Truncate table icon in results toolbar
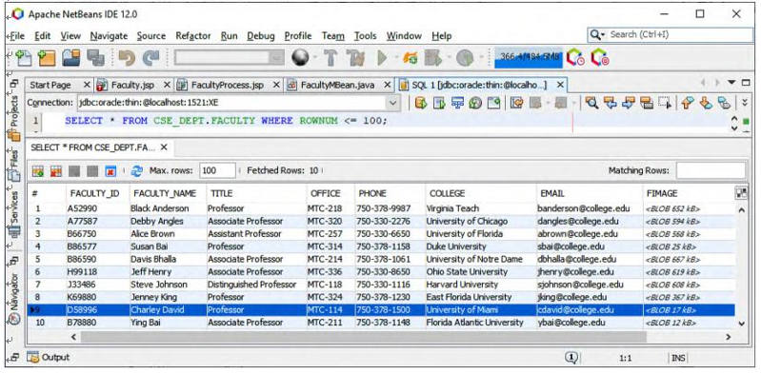Image resolution: width=761 pixels, height=374 pixels. click(110, 170)
